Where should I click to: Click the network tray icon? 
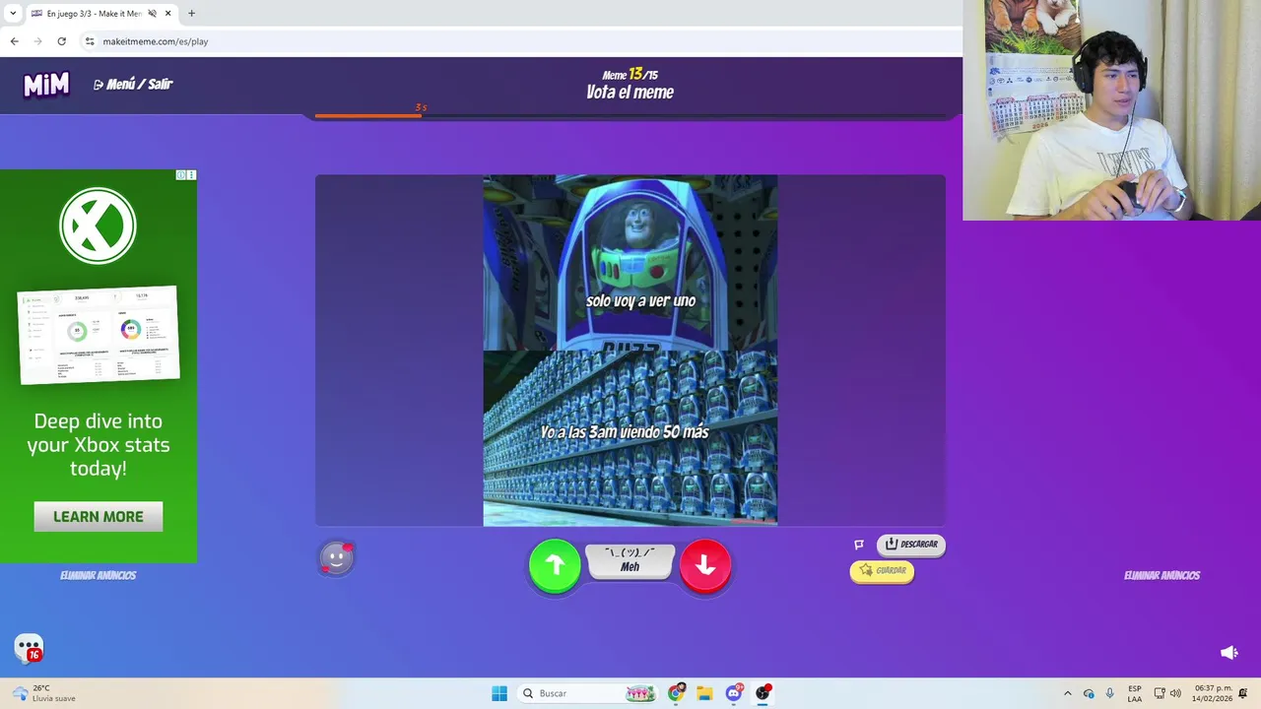tap(1160, 693)
